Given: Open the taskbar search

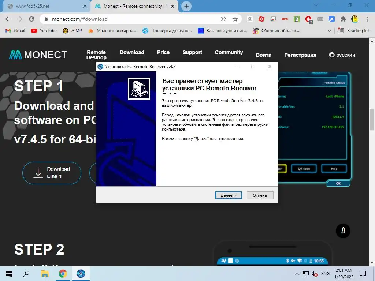Looking at the screenshot, I should tap(26, 274).
